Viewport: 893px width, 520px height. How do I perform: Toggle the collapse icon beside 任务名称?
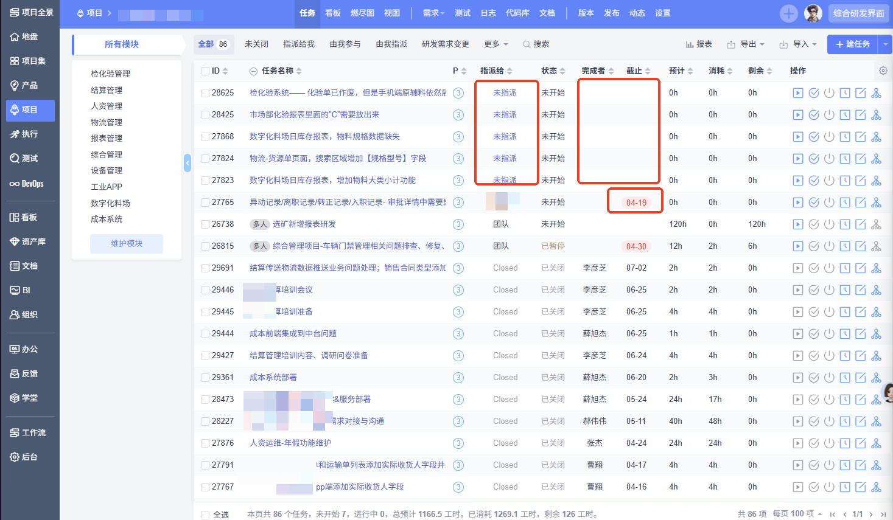coord(253,71)
